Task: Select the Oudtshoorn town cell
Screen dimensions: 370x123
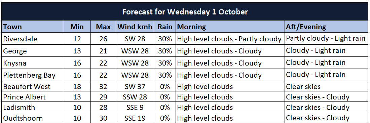Action: pyautogui.click(x=33, y=118)
